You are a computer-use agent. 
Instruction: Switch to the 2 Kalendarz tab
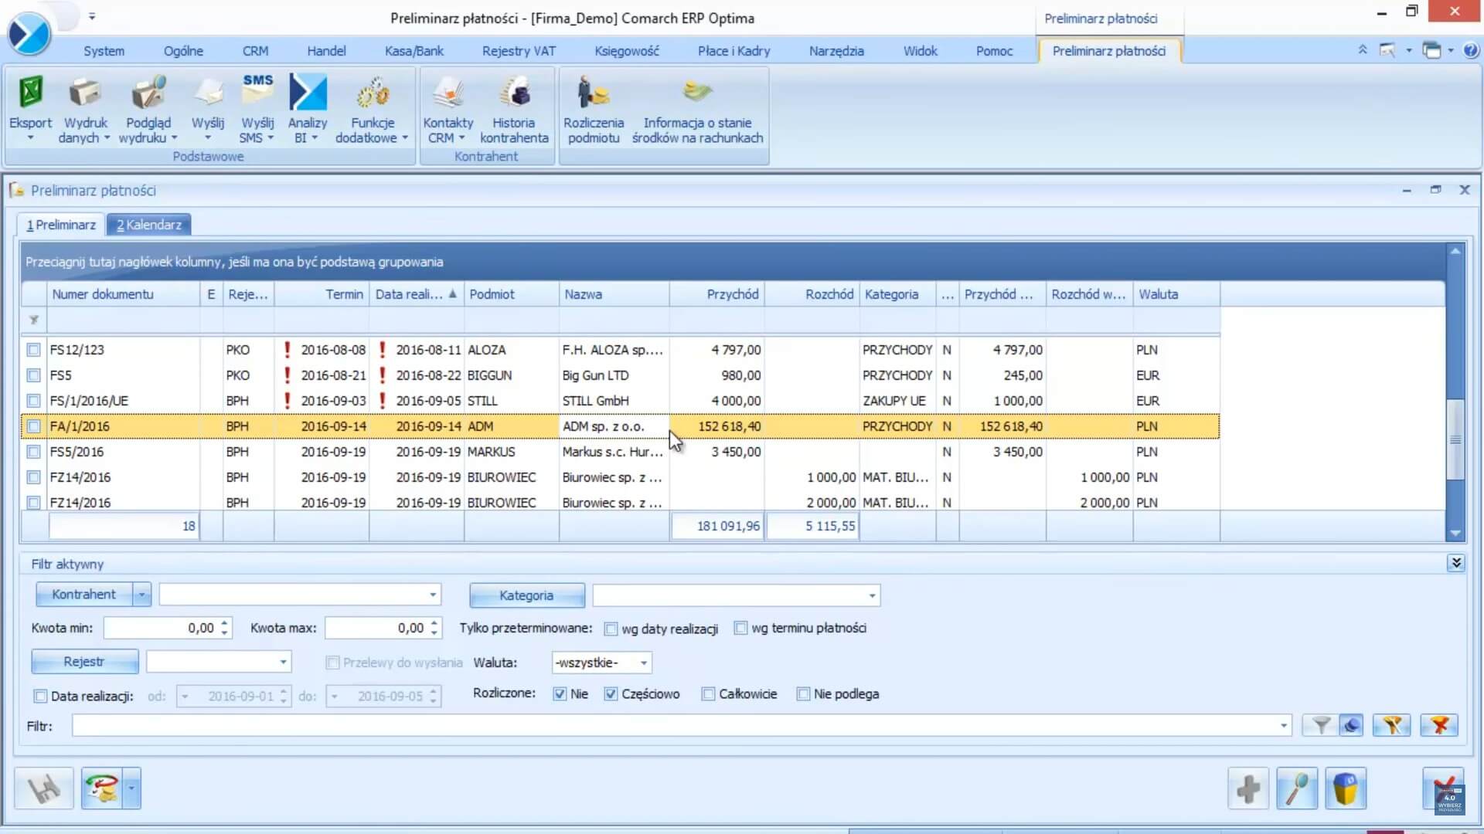tap(149, 225)
